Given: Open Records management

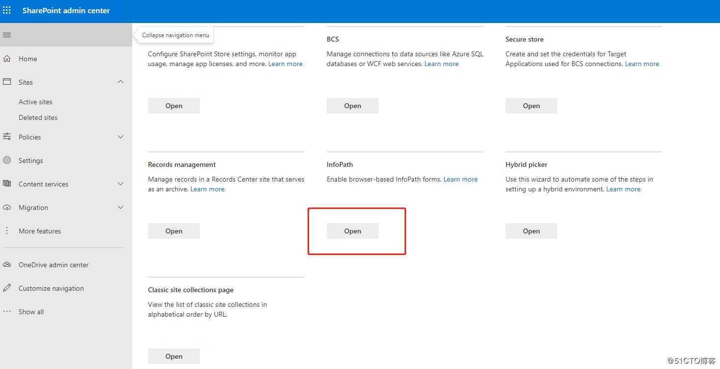Looking at the screenshot, I should [x=173, y=231].
